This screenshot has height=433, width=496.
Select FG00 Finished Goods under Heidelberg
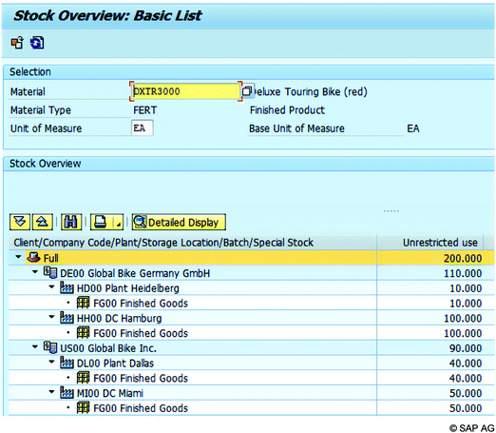[x=141, y=304]
